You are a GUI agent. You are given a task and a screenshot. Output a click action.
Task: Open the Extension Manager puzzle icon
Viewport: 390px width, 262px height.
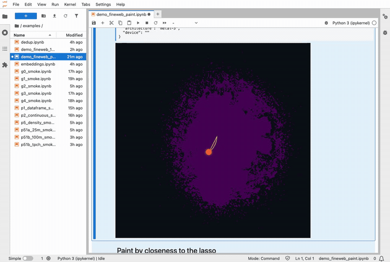5,65
